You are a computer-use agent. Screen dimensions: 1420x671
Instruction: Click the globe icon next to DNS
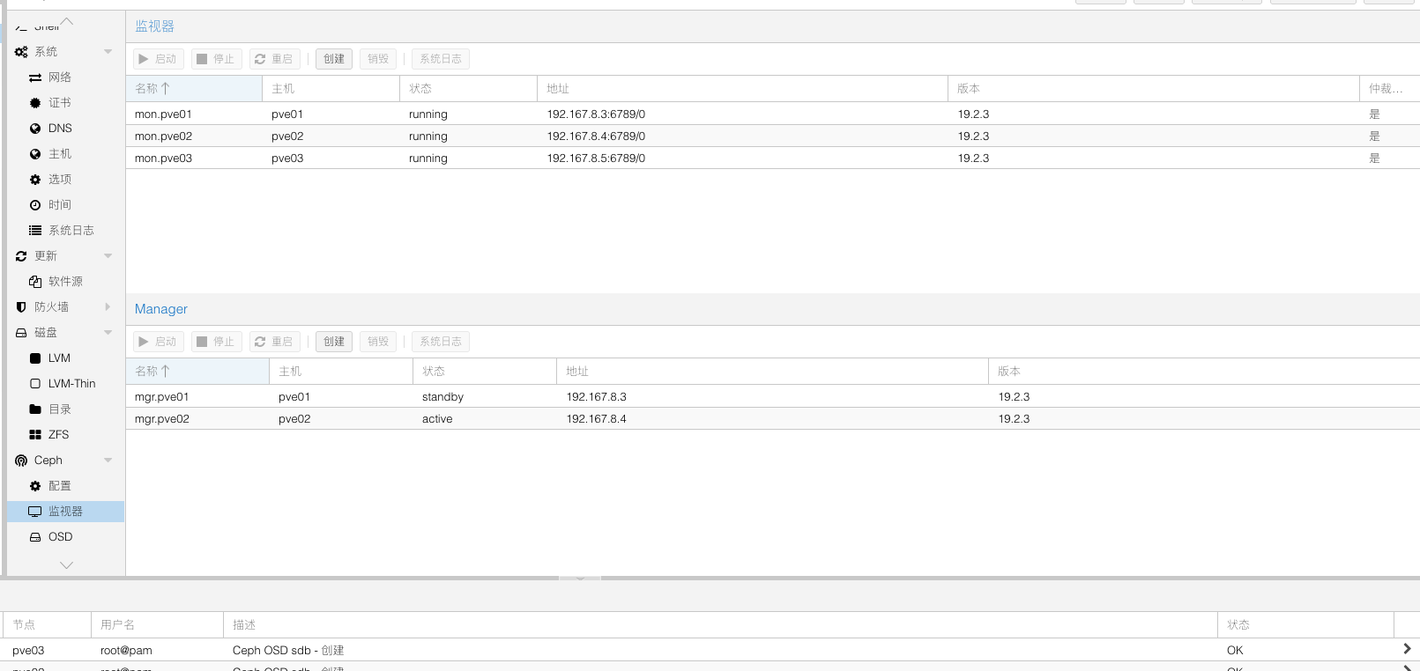(35, 129)
